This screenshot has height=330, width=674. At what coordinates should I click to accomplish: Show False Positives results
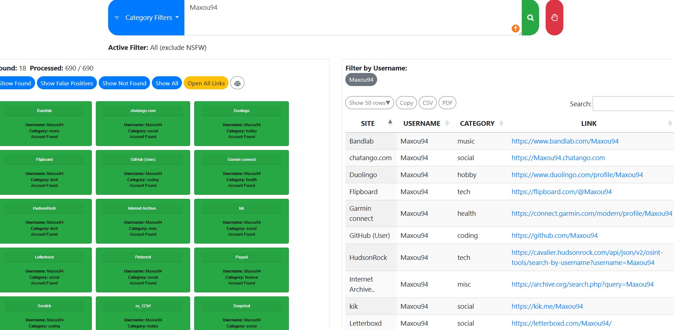(x=67, y=83)
